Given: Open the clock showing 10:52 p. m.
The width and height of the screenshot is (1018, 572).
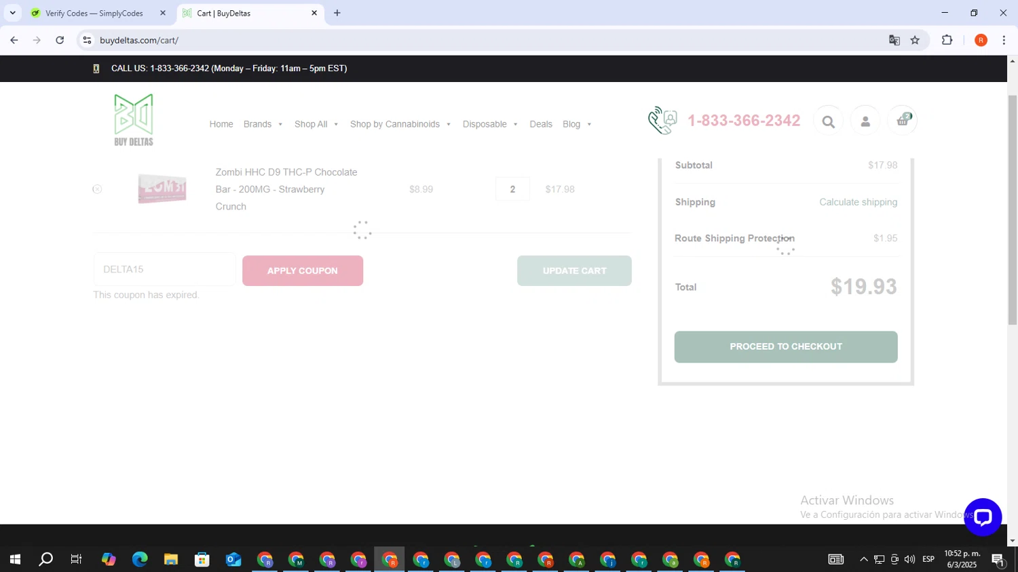Looking at the screenshot, I should (962, 559).
